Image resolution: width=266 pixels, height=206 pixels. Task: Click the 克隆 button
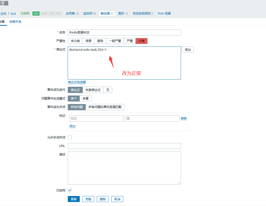point(88,199)
